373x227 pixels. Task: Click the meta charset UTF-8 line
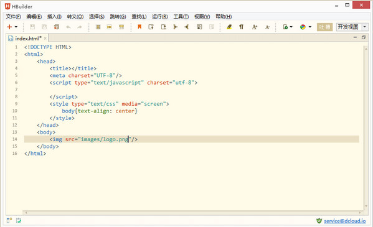tap(86, 76)
